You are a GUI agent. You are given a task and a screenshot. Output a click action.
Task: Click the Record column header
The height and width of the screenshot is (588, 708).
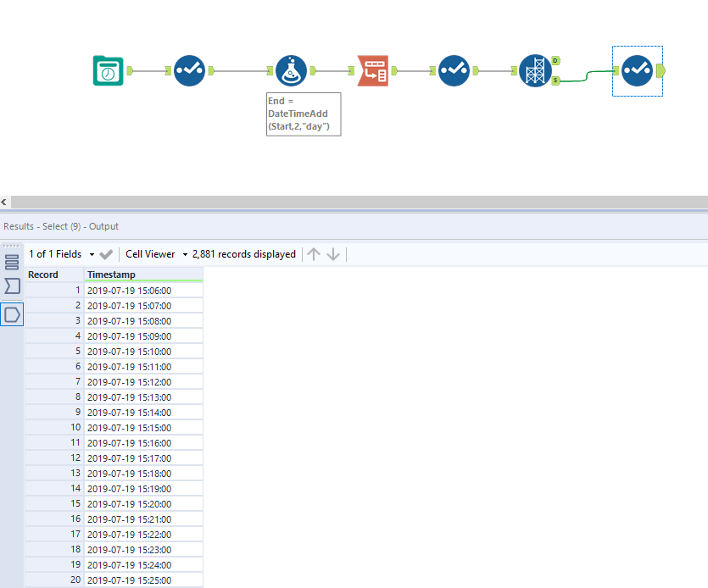(54, 275)
